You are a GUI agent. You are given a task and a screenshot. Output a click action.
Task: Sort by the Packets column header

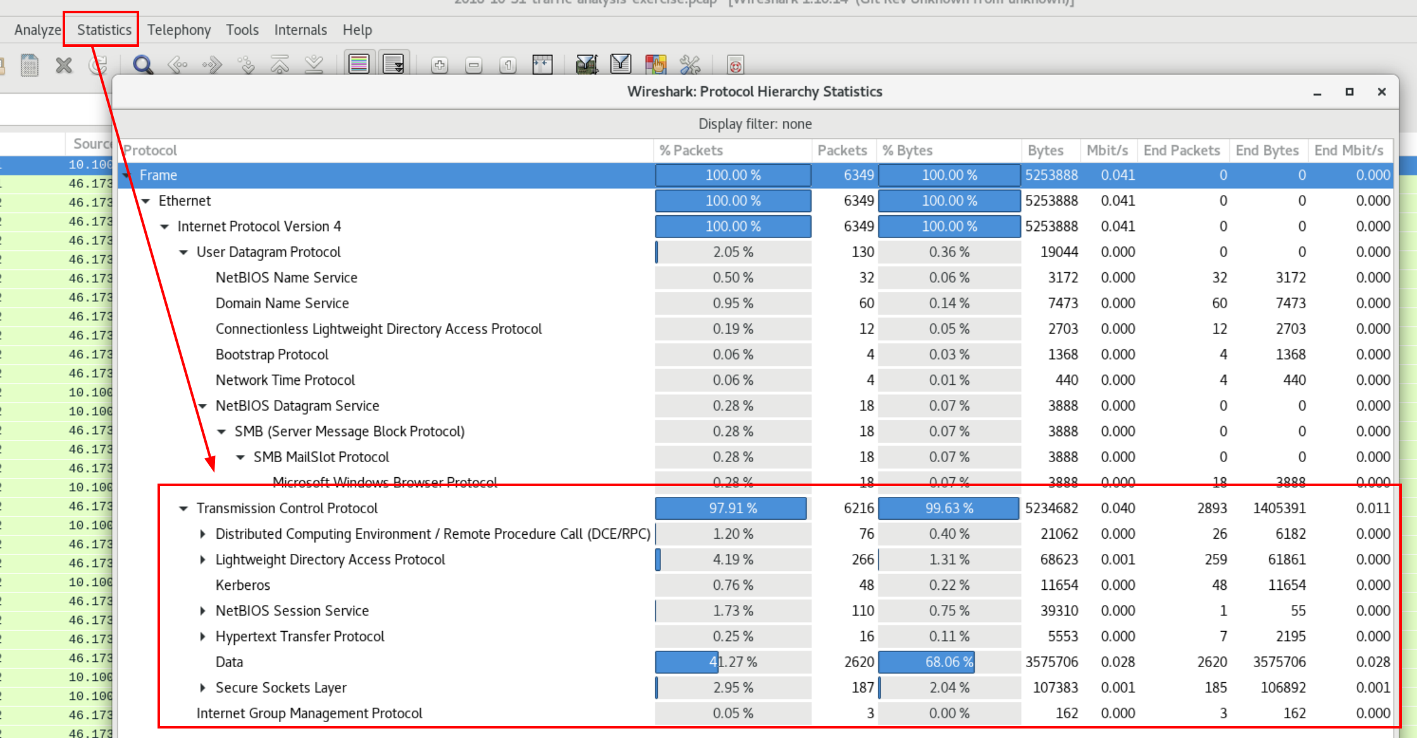point(844,151)
